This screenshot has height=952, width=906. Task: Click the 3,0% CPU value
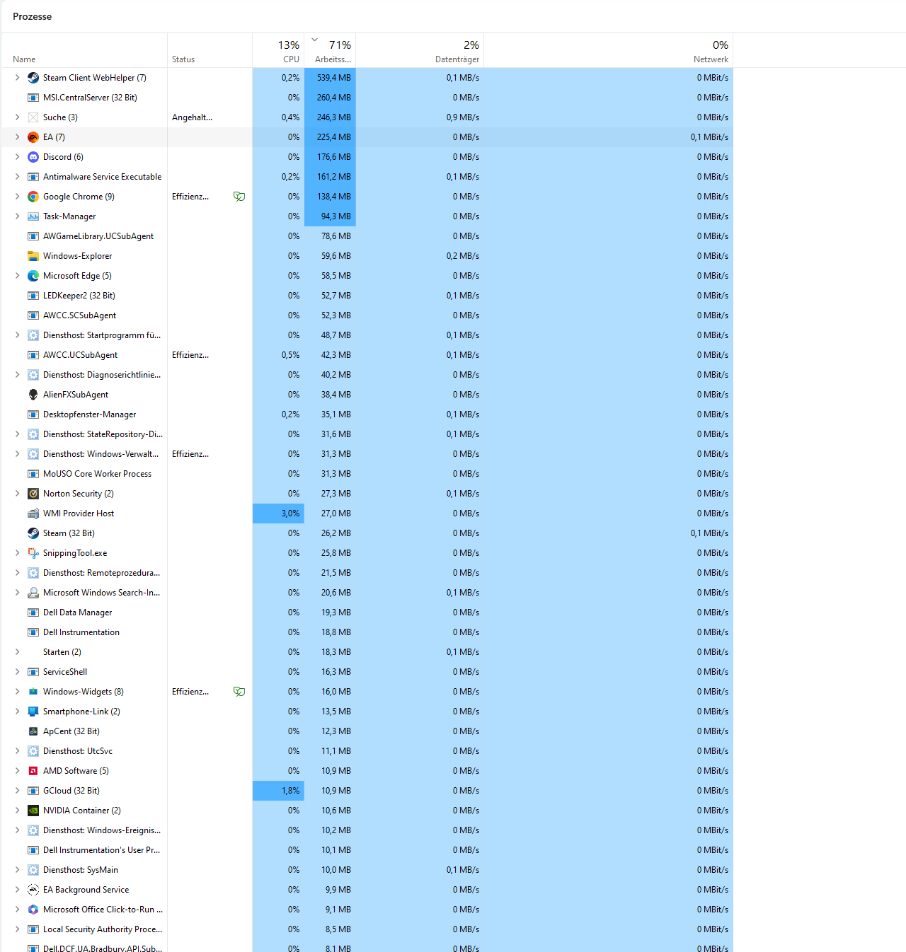(x=290, y=513)
